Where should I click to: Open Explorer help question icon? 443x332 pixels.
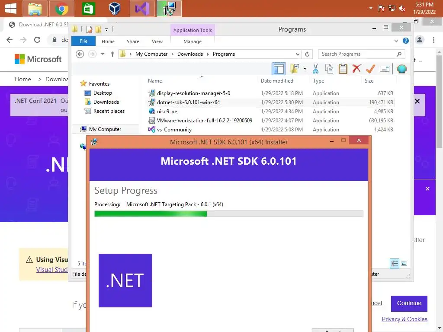(406, 41)
